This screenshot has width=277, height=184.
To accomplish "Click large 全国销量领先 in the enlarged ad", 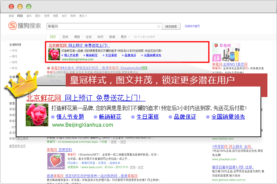I will [x=228, y=117].
